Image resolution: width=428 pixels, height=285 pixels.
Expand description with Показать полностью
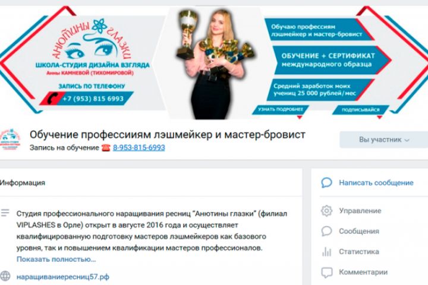(x=56, y=259)
